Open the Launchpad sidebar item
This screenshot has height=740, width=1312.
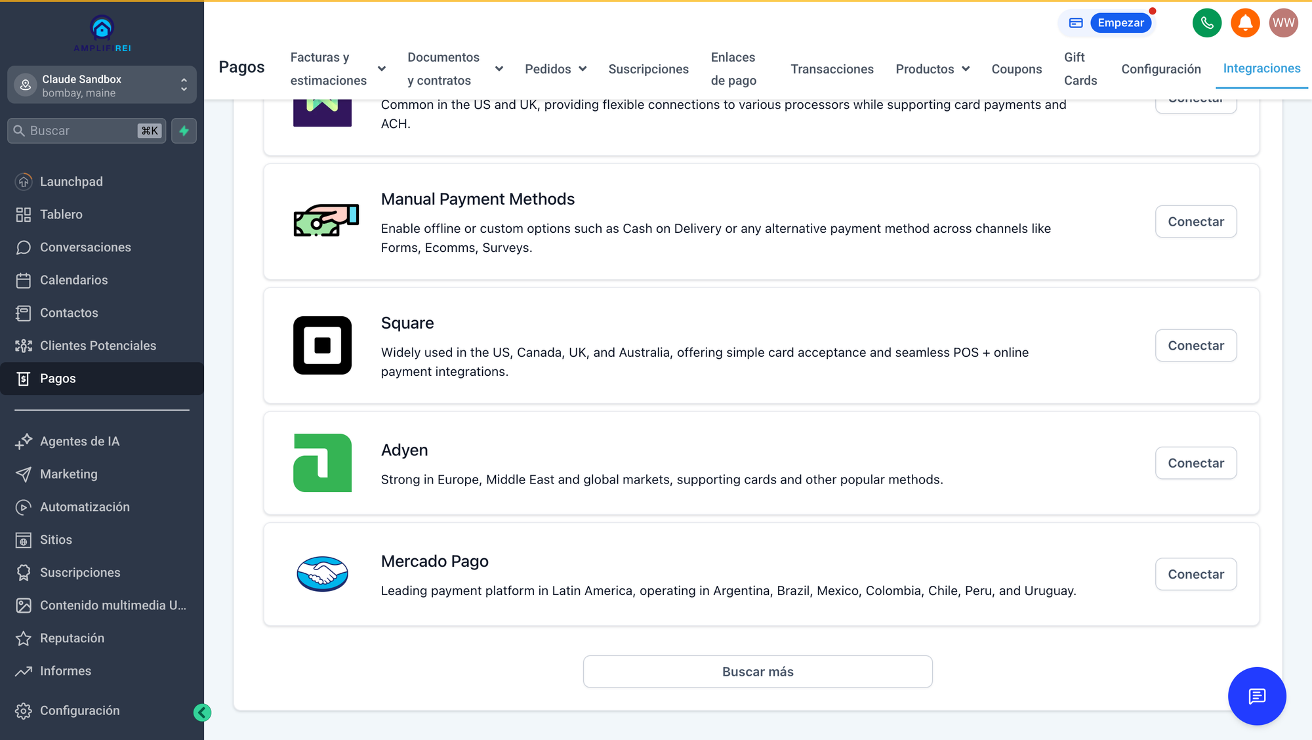point(71,182)
